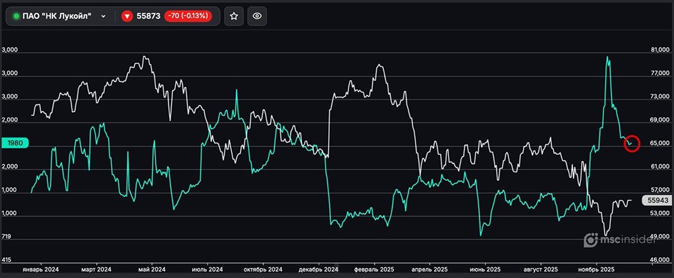Click the 55873 current price value

click(148, 16)
